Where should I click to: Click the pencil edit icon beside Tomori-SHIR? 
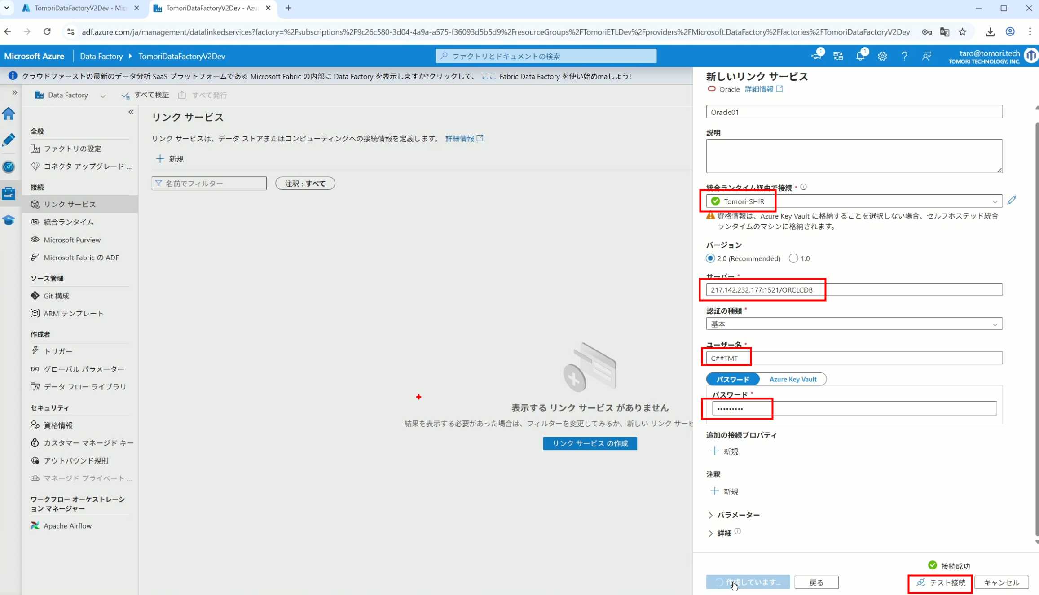coord(1012,200)
